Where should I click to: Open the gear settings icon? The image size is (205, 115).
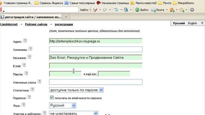click(192, 10)
